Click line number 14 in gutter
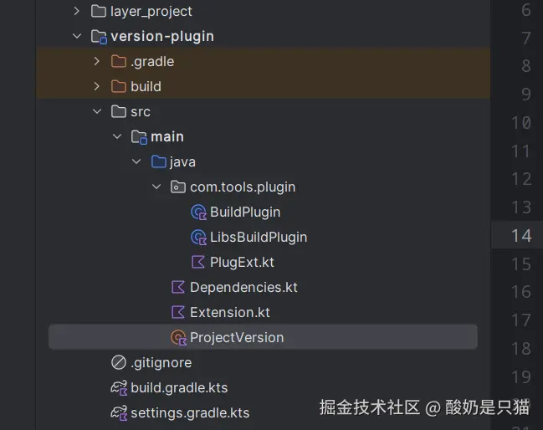The width and height of the screenshot is (543, 430). point(521,235)
